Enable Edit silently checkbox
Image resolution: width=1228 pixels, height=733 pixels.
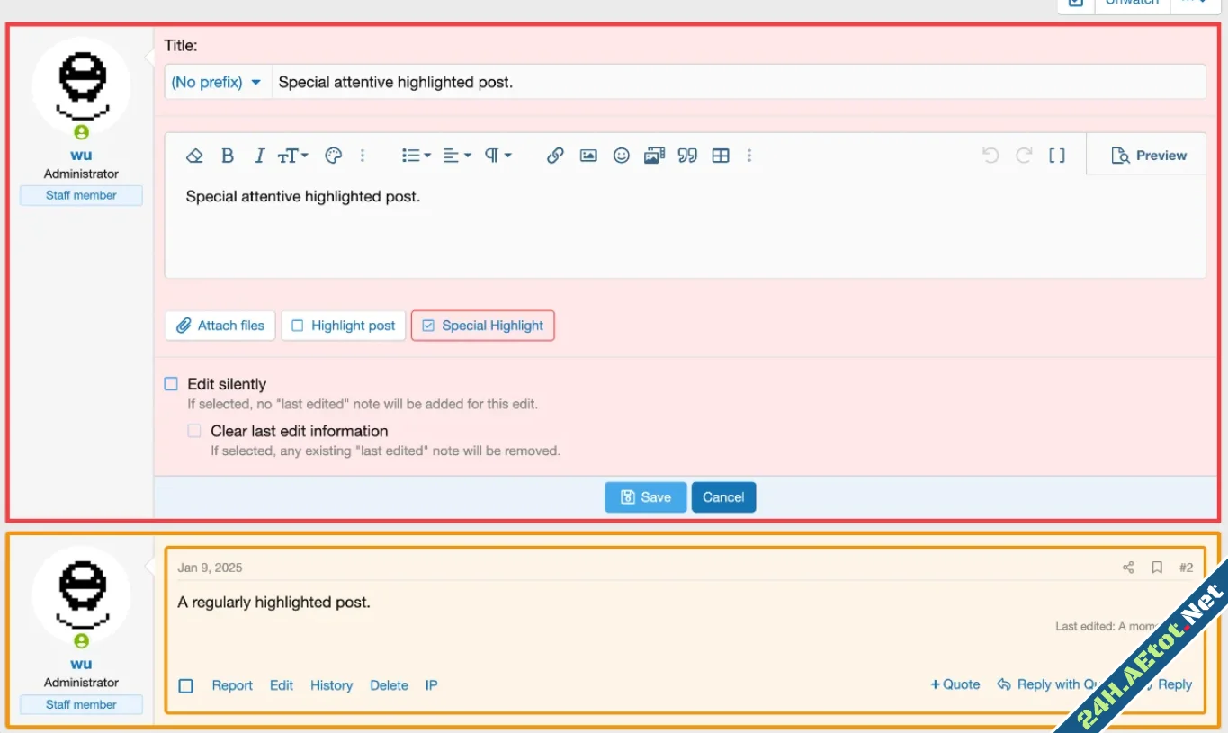point(171,384)
